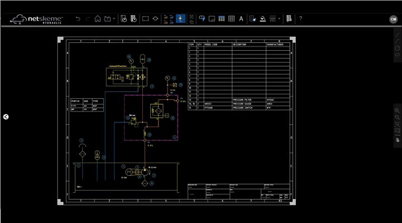
Task: Insert a port panel box icon
Action: pos(212,19)
